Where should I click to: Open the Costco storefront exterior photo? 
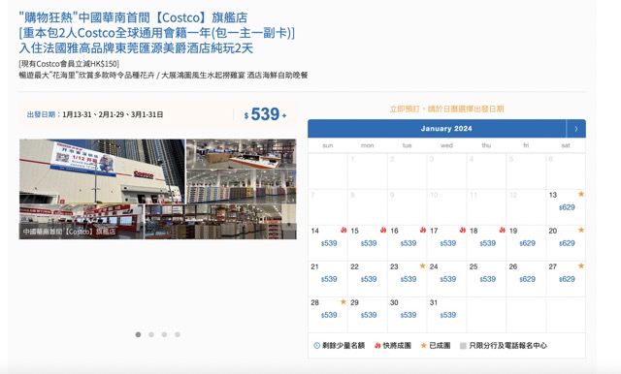click(102, 171)
